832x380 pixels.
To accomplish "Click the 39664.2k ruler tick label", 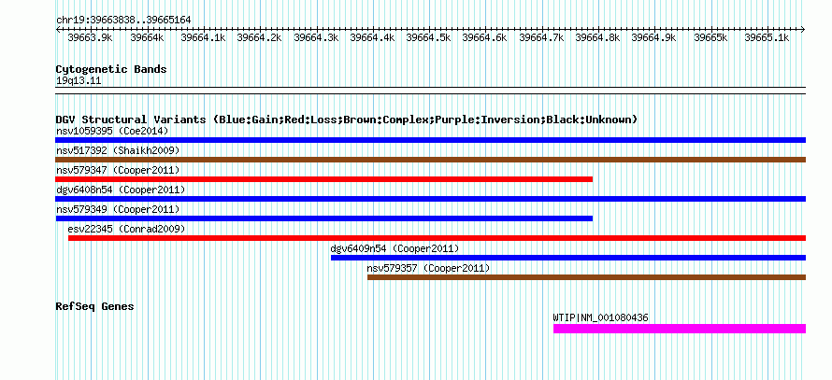I will point(260,38).
